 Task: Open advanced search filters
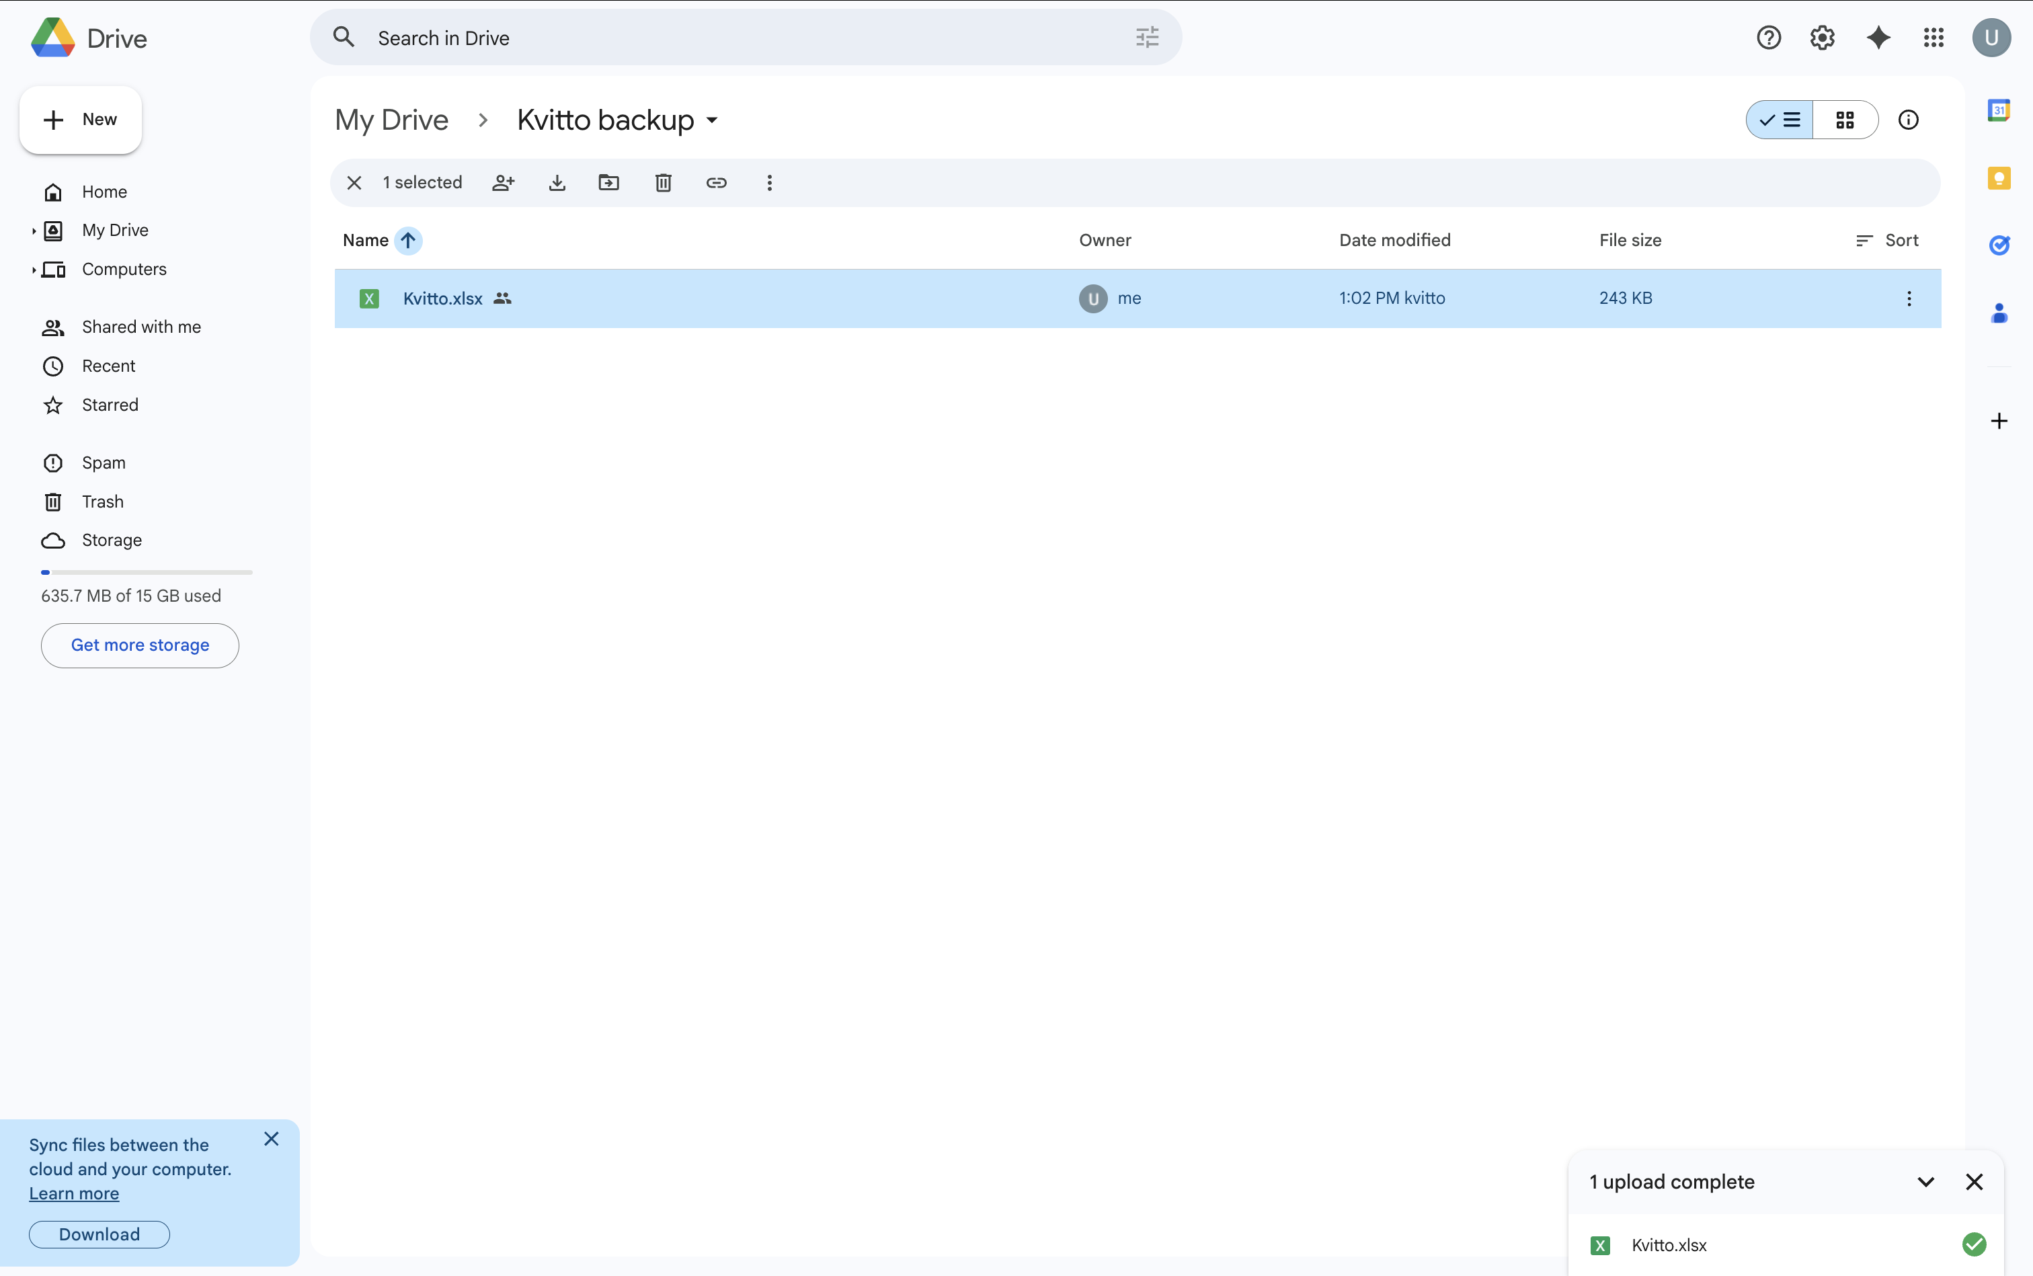(x=1147, y=37)
